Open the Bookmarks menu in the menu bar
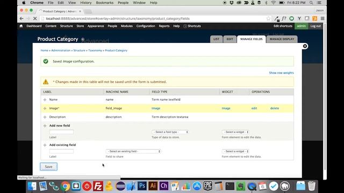Viewport: 344px width, 193px height. click(105, 3)
